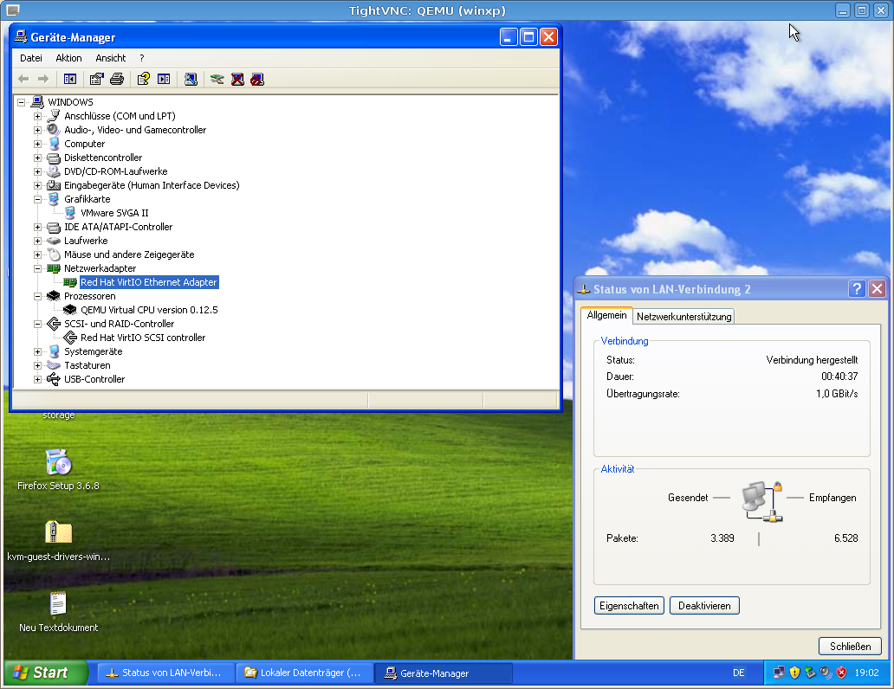Image resolution: width=894 pixels, height=689 pixels.
Task: Expand Mäuse und andere Zeigegeräte
Action: click(x=37, y=254)
